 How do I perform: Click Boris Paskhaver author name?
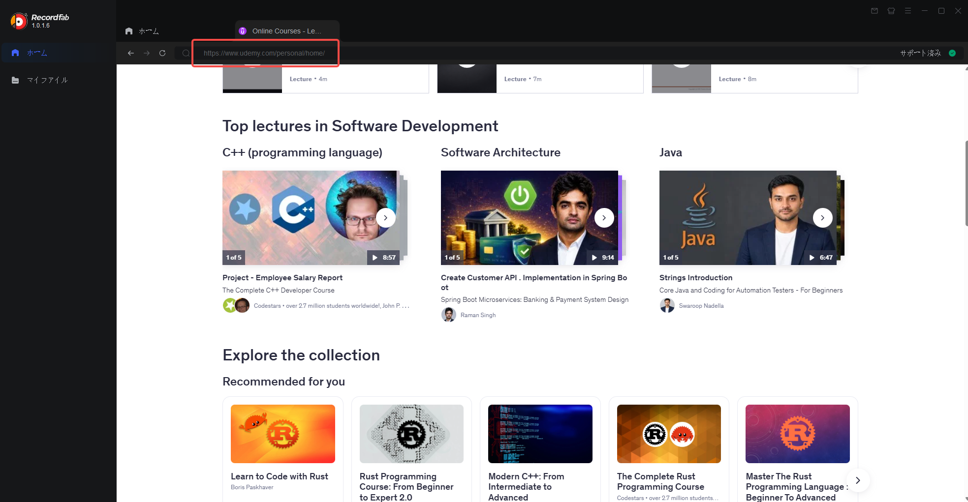coord(252,487)
